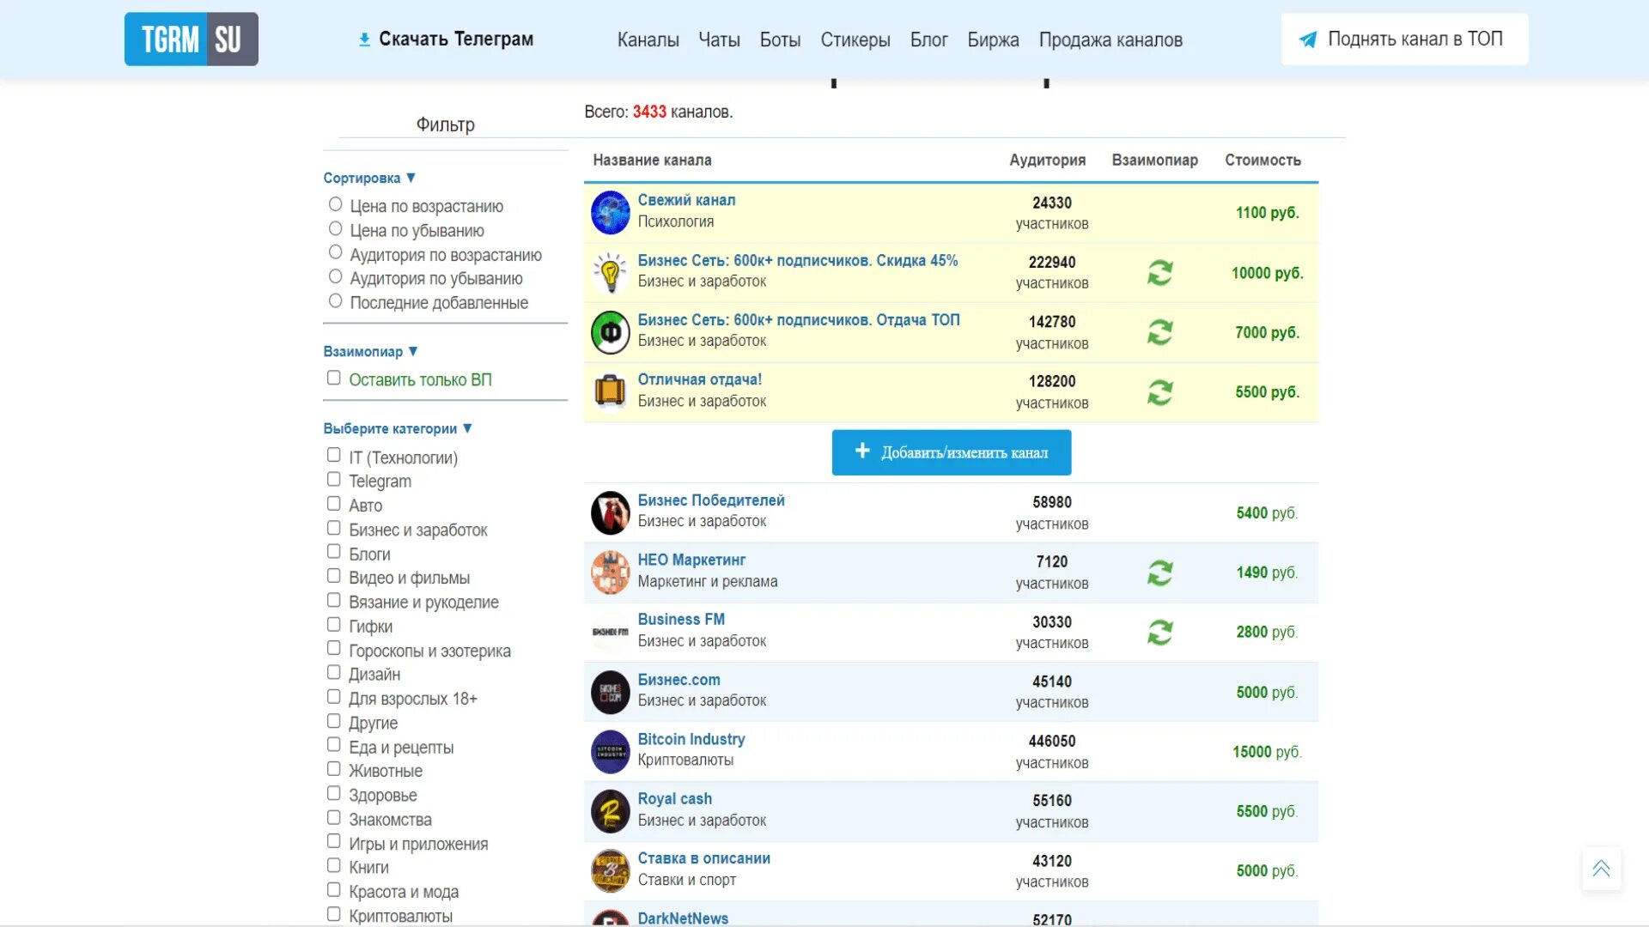
Task: Select the Цена по возрастанию radio button
Action: 336,205
